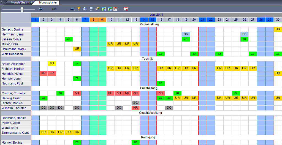Open the properties checklist toolbar icon
This screenshot has width=282, height=145.
click(x=97, y=9)
